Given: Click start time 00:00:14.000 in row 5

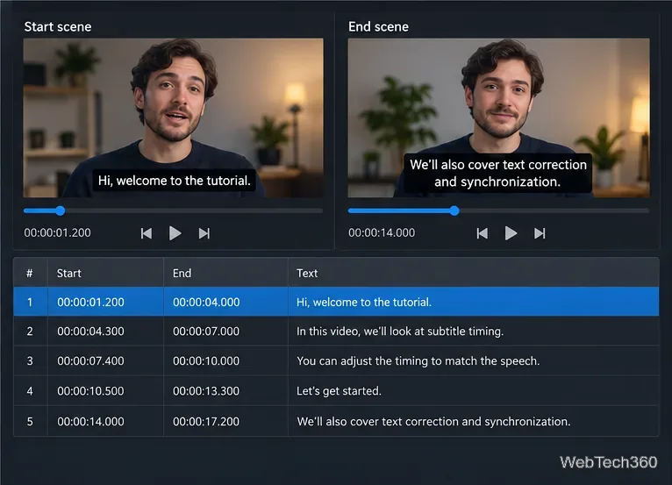Looking at the screenshot, I should [91, 421].
